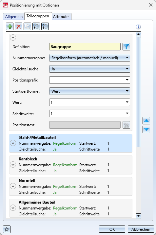Collapse the Baugruppe definition section
The height and width of the screenshot is (235, 156).
(x=13, y=37)
